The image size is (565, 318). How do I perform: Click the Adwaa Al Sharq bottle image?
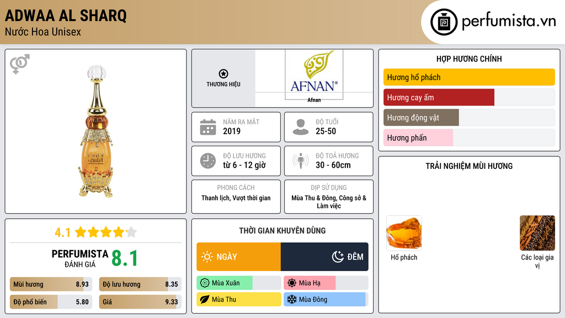pyautogui.click(x=96, y=132)
